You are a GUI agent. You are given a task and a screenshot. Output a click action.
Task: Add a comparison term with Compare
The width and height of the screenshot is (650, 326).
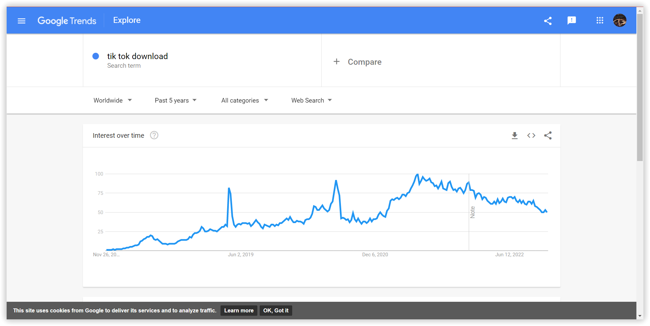[364, 62]
